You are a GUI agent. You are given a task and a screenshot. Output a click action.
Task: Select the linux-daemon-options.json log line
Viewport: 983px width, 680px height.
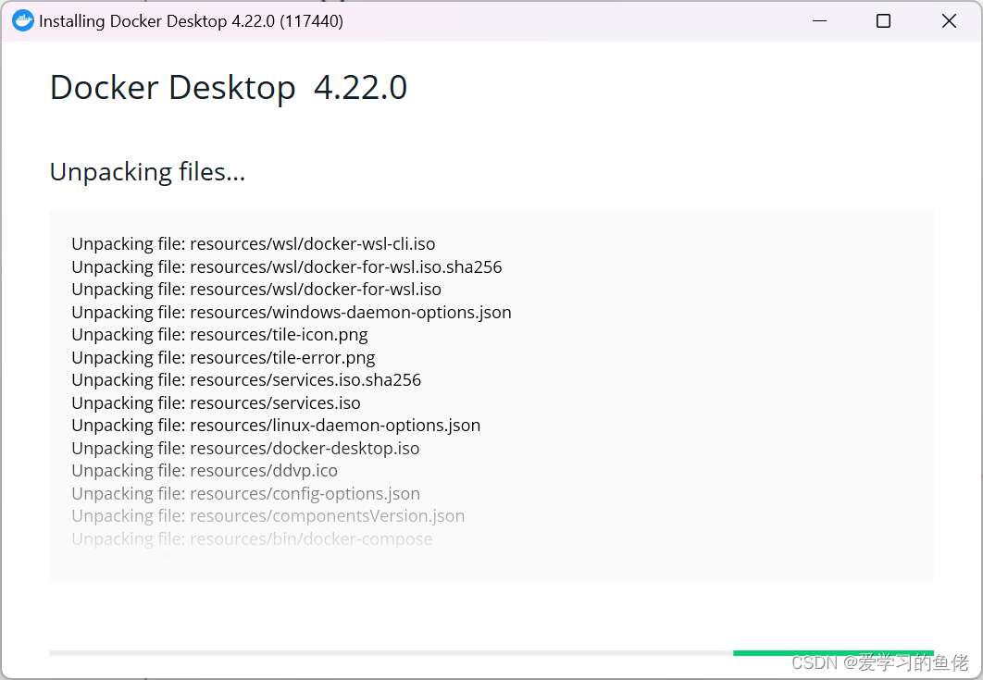[x=276, y=426]
